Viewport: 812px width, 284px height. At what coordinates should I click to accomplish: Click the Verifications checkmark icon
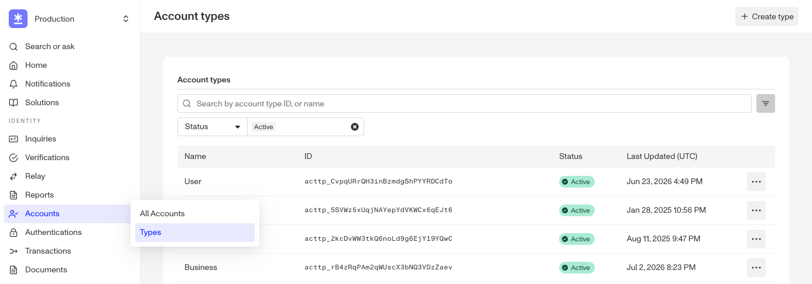[13, 158]
